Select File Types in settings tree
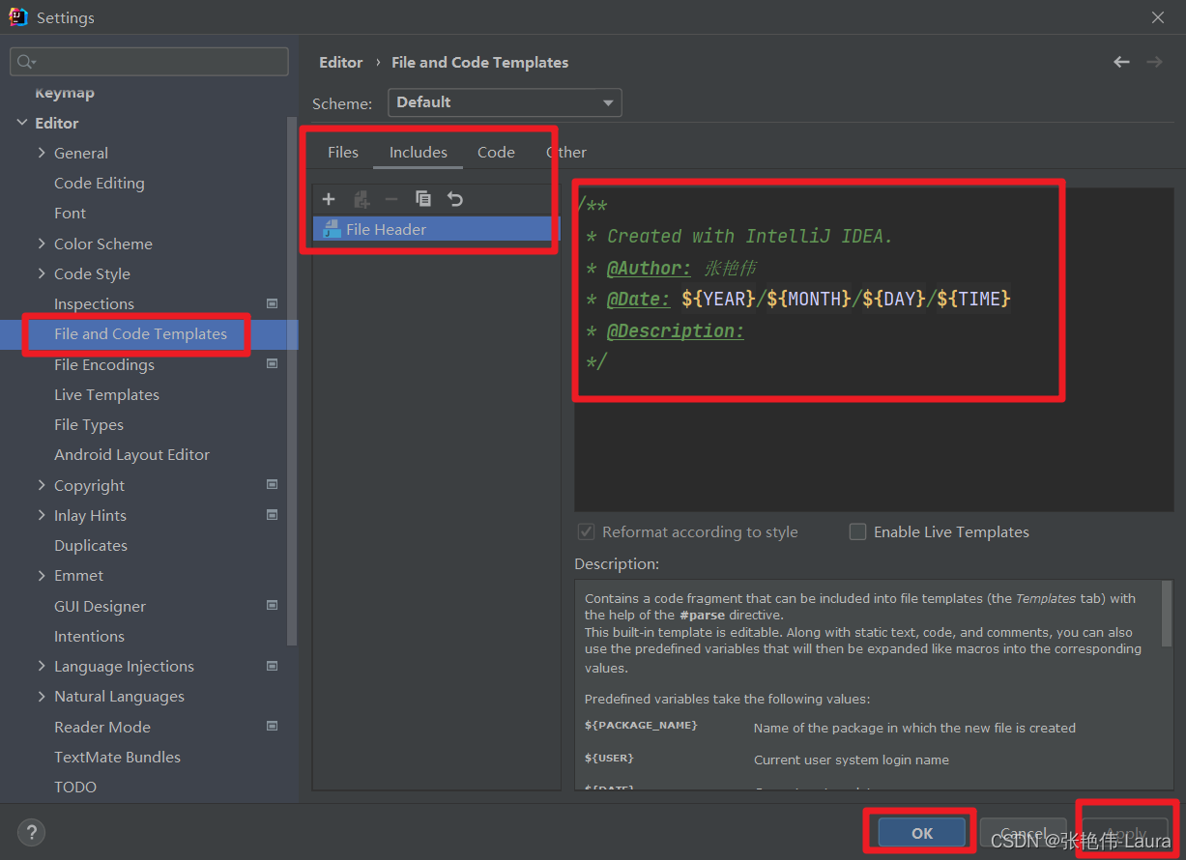 (89, 424)
